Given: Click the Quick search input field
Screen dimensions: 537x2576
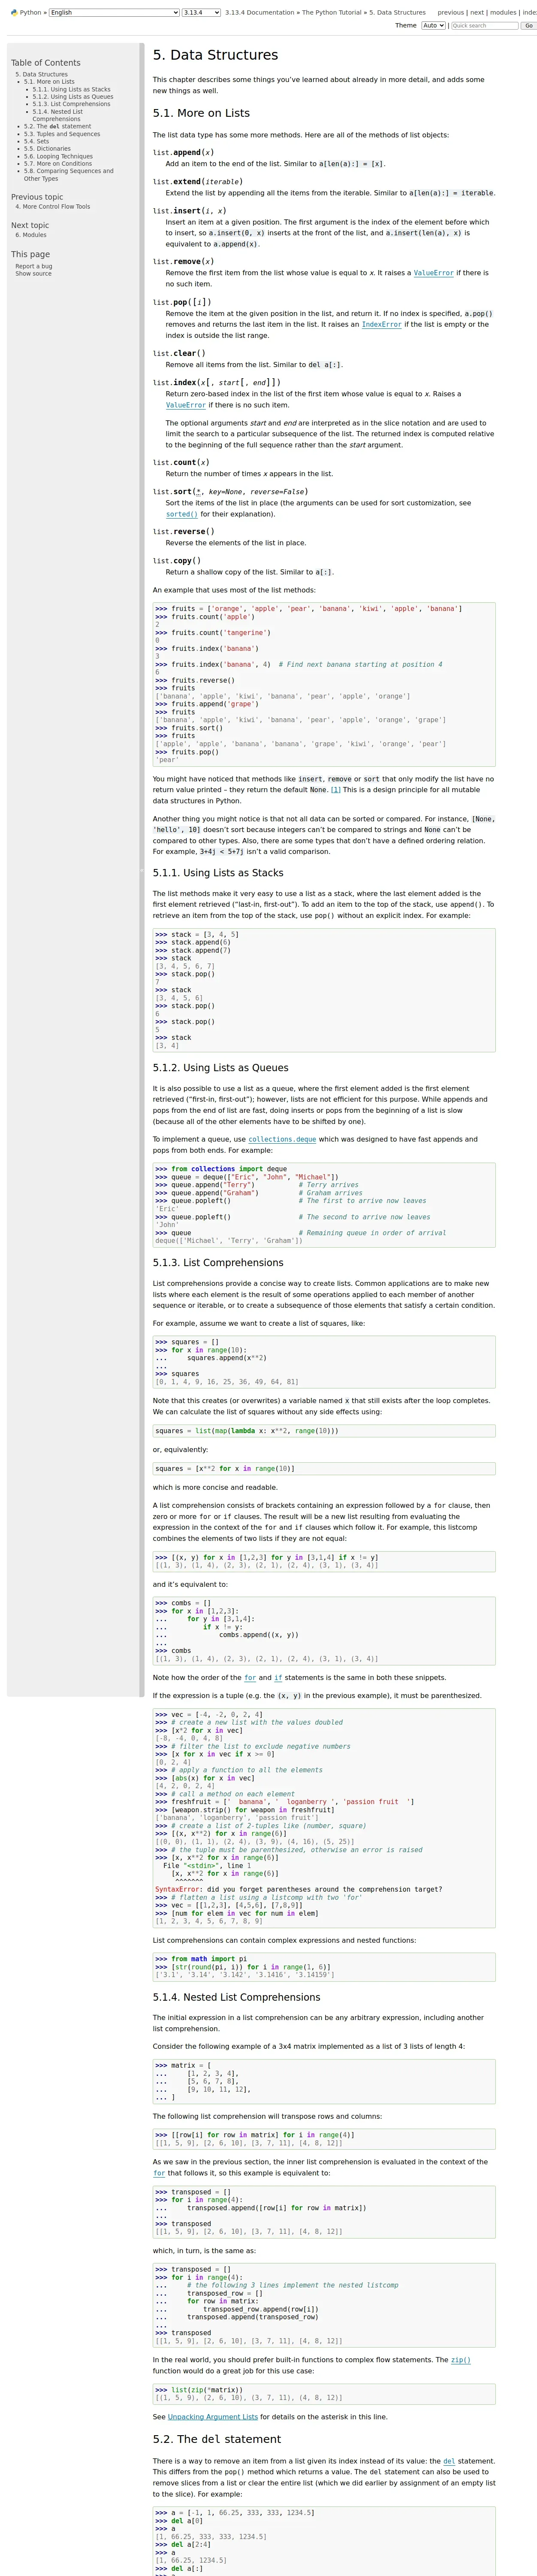Looking at the screenshot, I should (484, 26).
